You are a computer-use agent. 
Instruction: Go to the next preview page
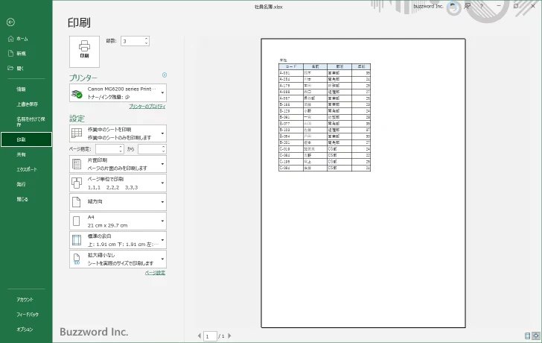(229, 336)
